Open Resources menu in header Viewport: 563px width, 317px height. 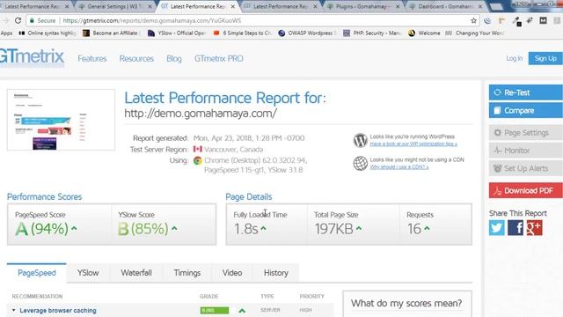[x=136, y=59]
